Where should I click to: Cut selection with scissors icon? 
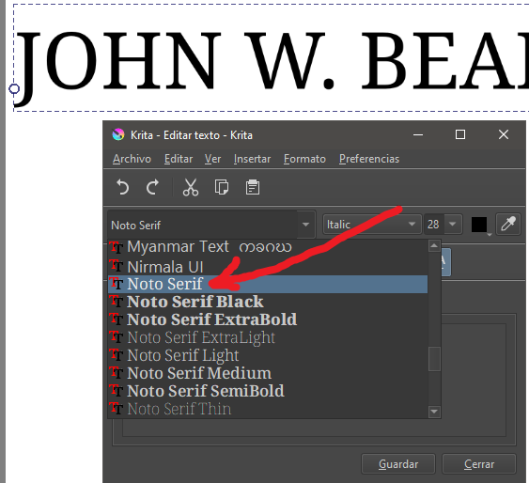point(191,187)
